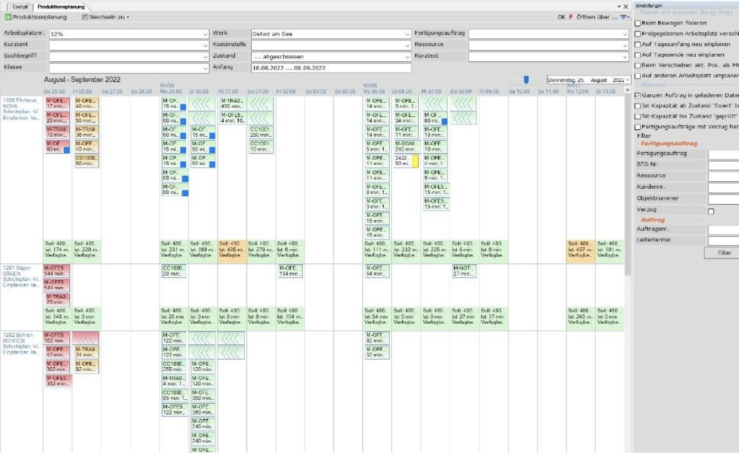
Task: Switch to the Cockpit tab
Action: pos(19,6)
